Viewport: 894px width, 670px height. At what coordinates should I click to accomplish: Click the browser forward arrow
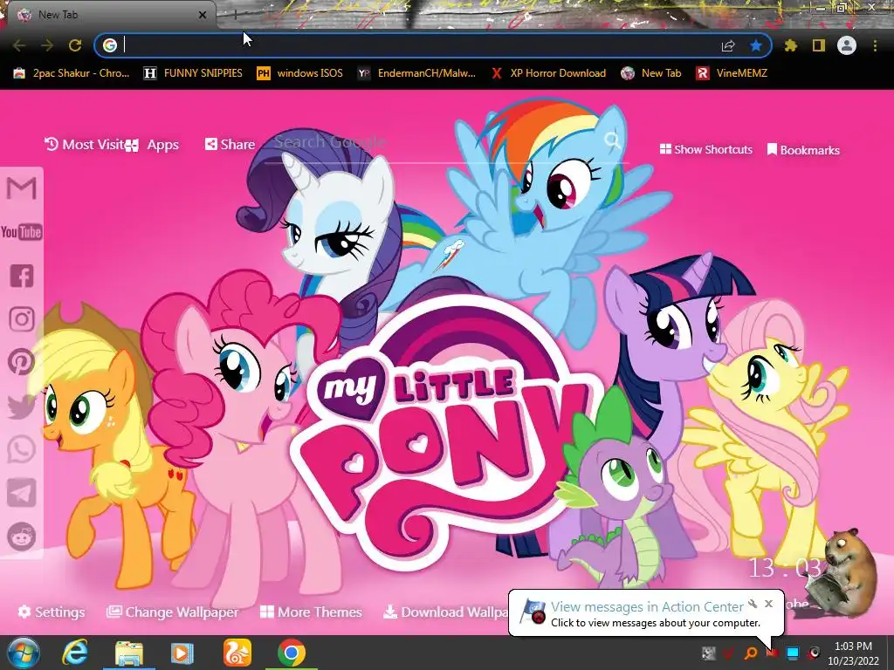47,45
